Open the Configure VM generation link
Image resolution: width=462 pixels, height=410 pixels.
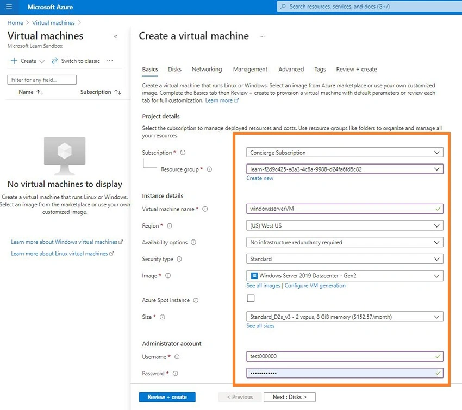[x=315, y=286]
